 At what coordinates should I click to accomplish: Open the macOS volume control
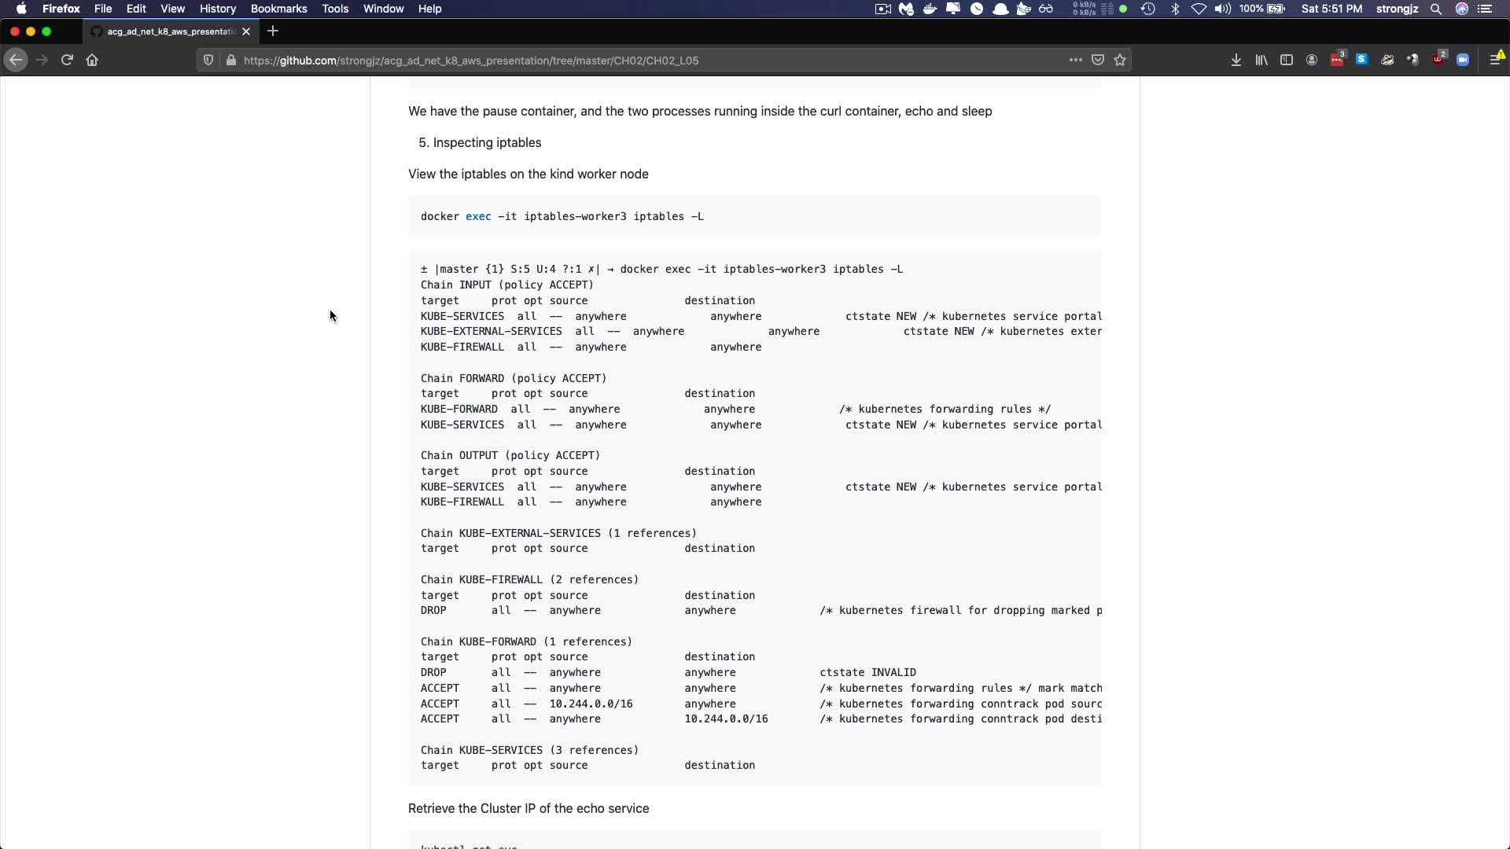click(x=1222, y=9)
